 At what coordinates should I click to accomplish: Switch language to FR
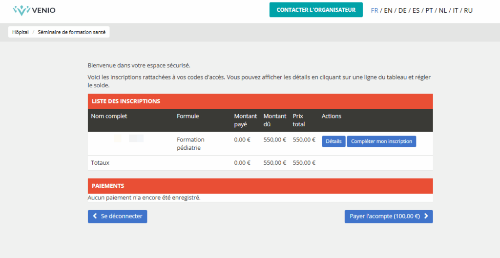[375, 10]
